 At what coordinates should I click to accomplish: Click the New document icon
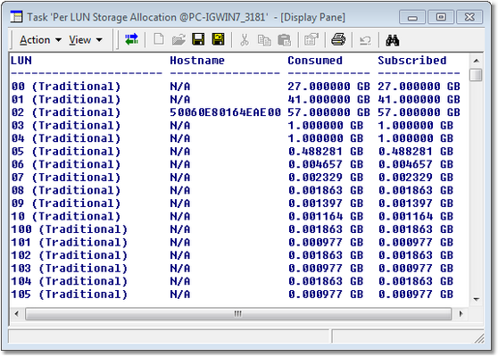(x=159, y=39)
